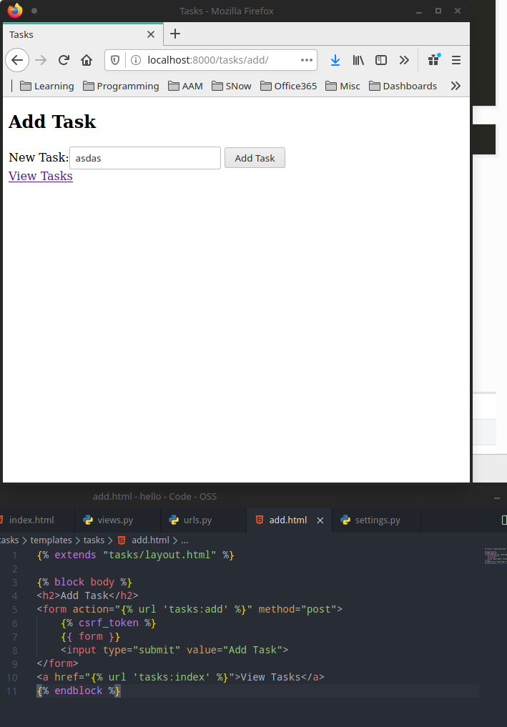Open the Programming bookmarks folder

121,86
